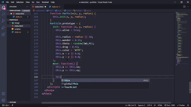Click HTML language mode selector
Viewport: 191px width, 107px height.
(x=160, y=105)
